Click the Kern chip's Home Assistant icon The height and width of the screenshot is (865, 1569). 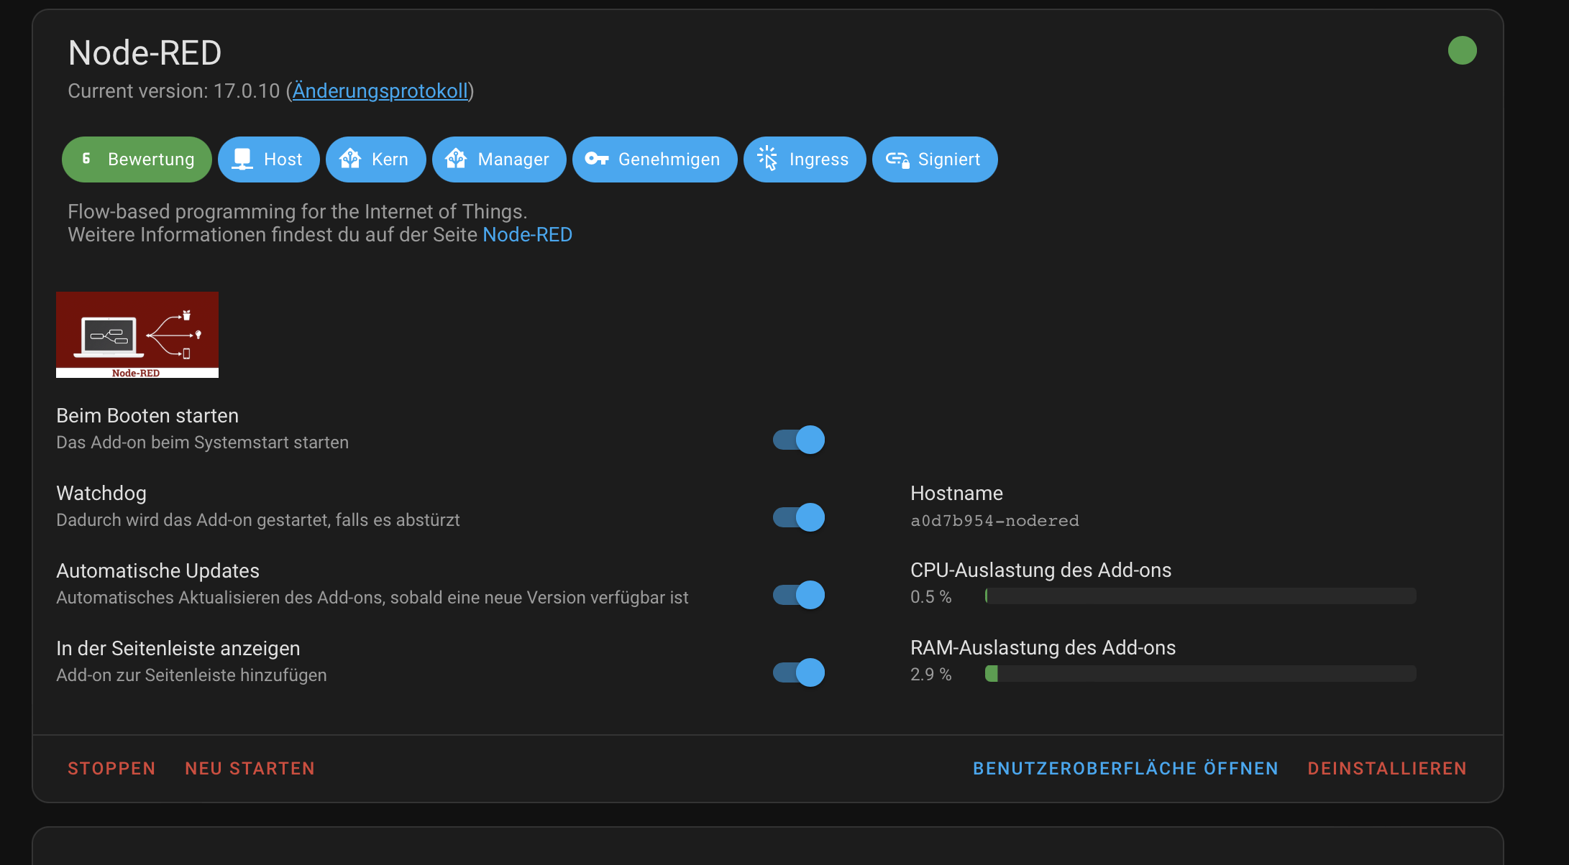coord(350,159)
